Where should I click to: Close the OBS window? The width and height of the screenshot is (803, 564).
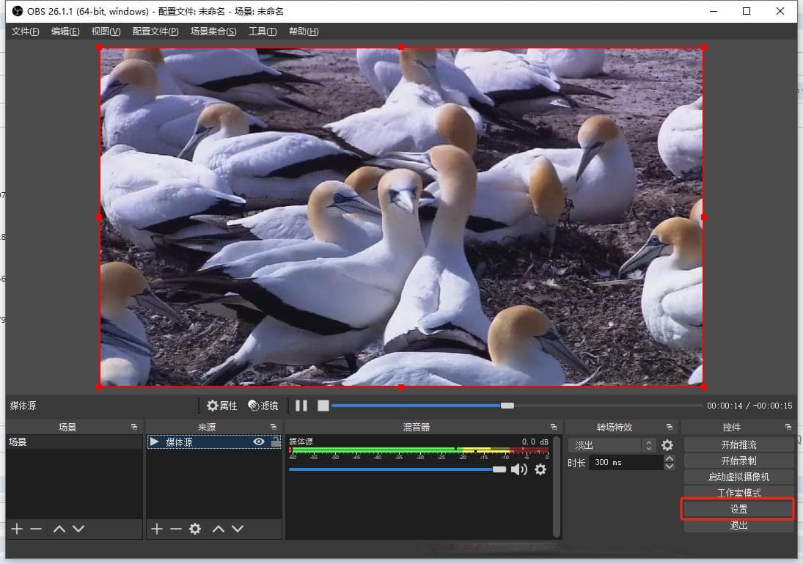tap(780, 11)
